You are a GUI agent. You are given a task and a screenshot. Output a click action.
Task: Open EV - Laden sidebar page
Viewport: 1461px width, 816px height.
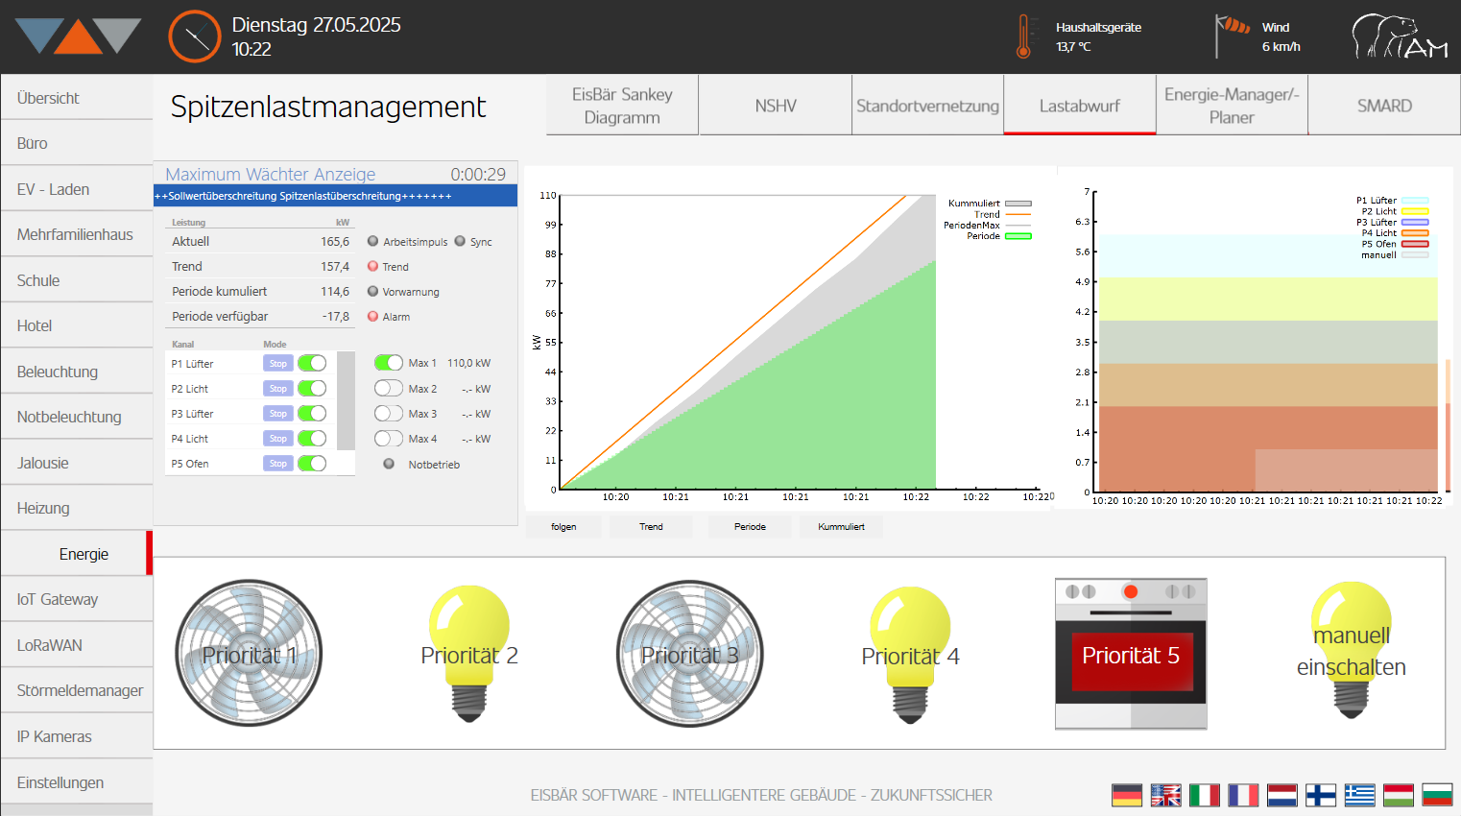click(x=77, y=189)
